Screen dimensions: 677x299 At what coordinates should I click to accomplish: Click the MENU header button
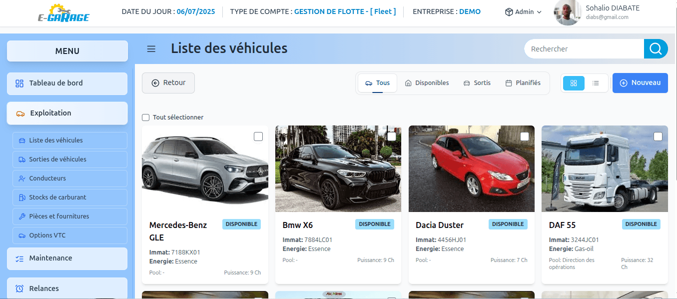(67, 51)
